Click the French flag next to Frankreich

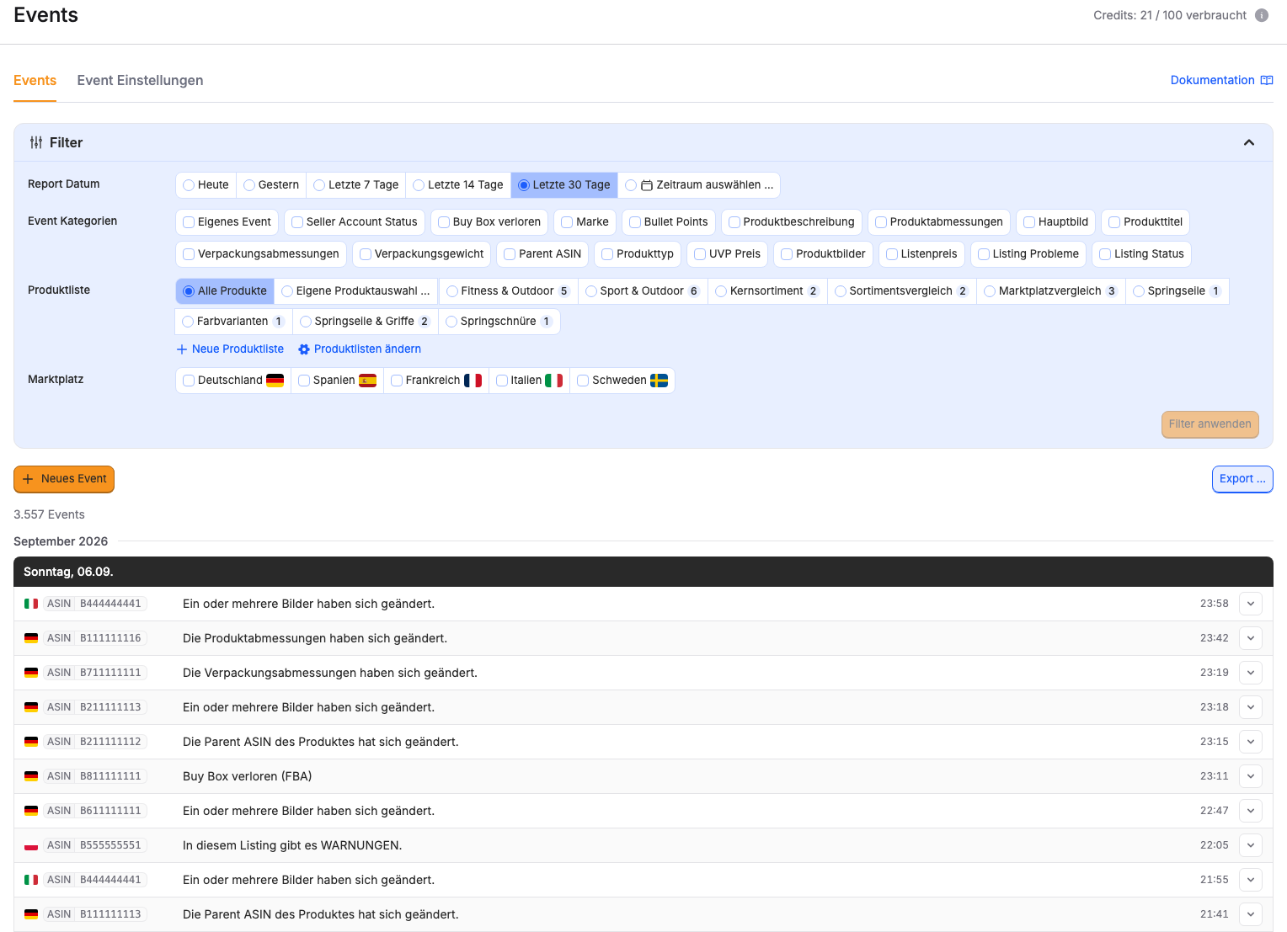(x=473, y=381)
